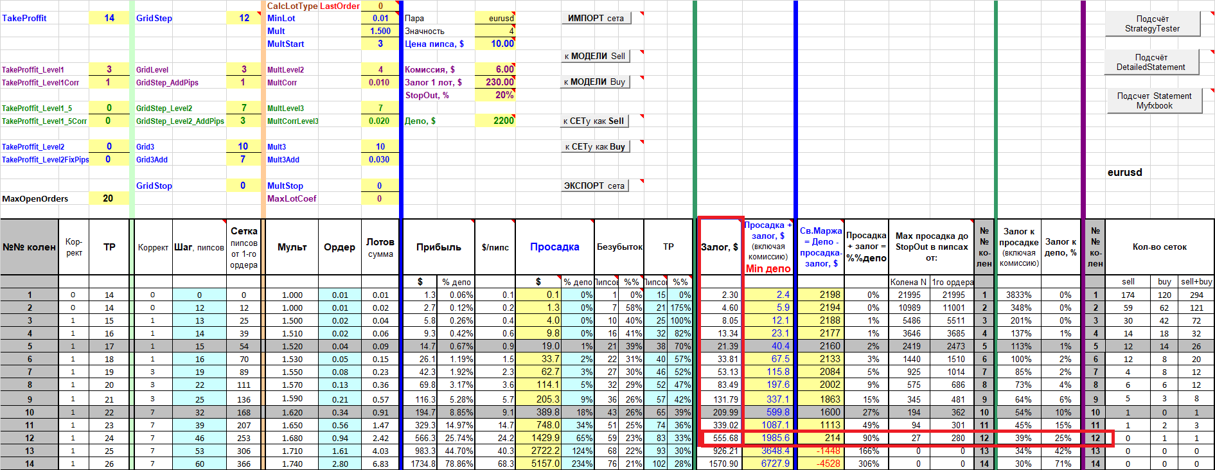Select the GridStep value cell 12
The width and height of the screenshot is (1215, 470).
[244, 18]
